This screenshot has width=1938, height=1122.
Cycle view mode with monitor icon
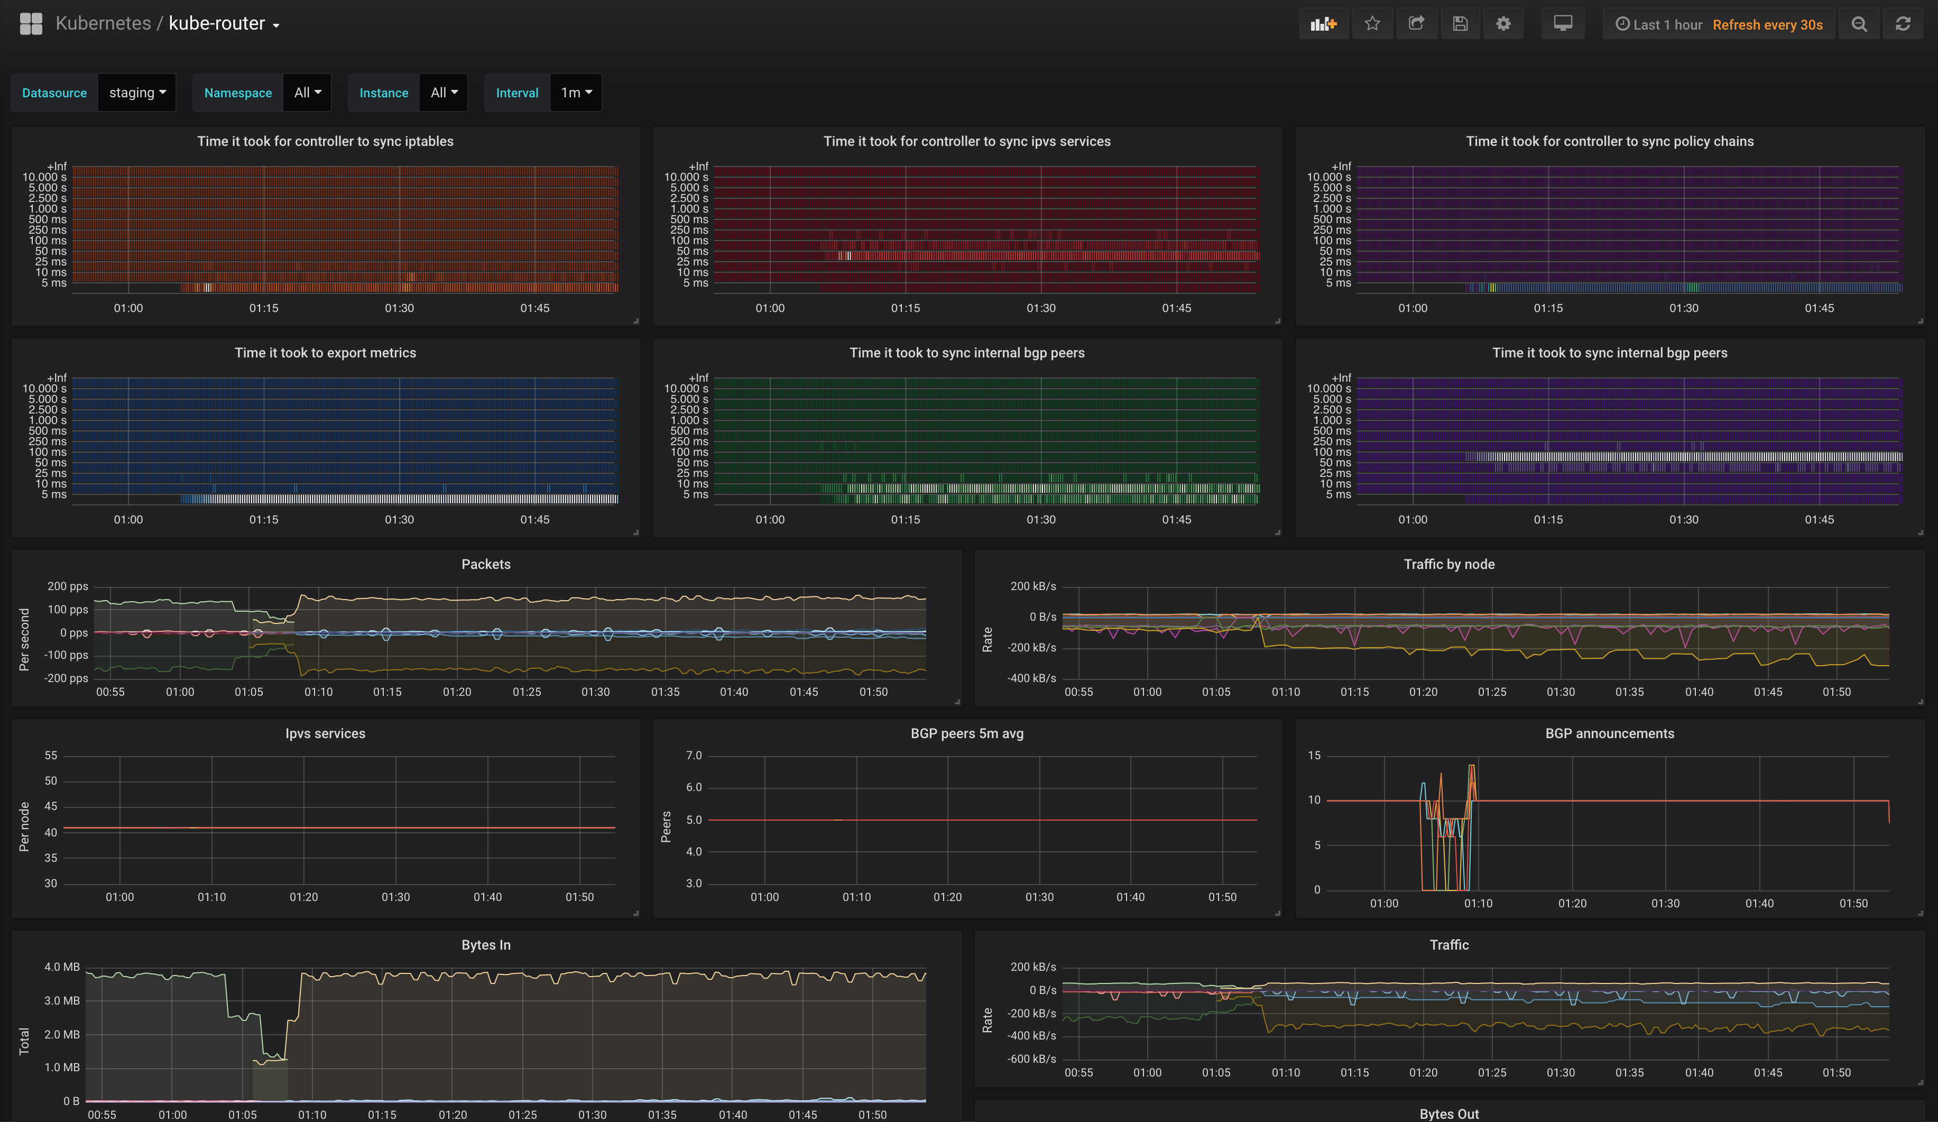coord(1563,24)
